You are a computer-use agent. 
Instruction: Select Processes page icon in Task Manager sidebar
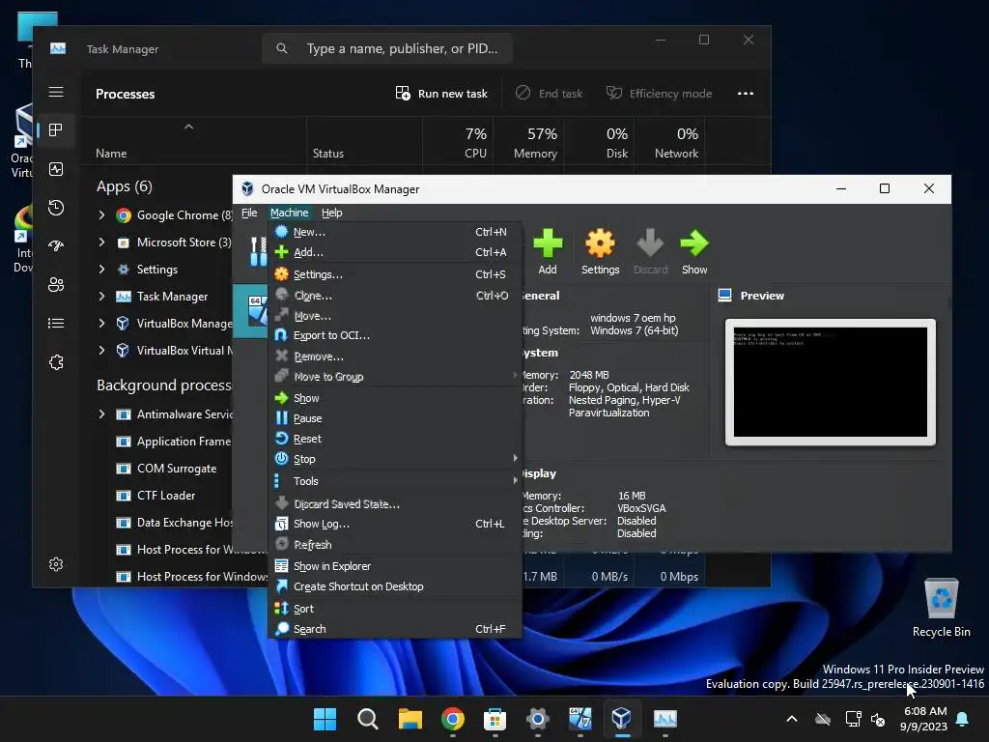click(x=56, y=130)
